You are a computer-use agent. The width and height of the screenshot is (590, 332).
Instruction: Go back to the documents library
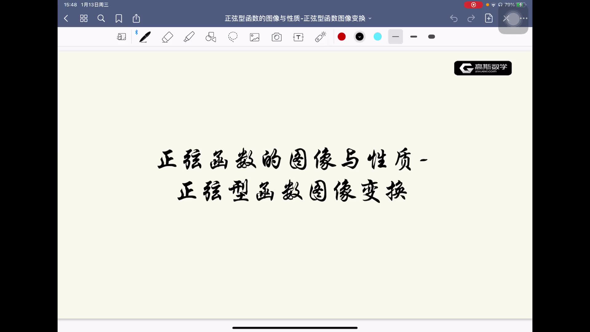(66, 18)
